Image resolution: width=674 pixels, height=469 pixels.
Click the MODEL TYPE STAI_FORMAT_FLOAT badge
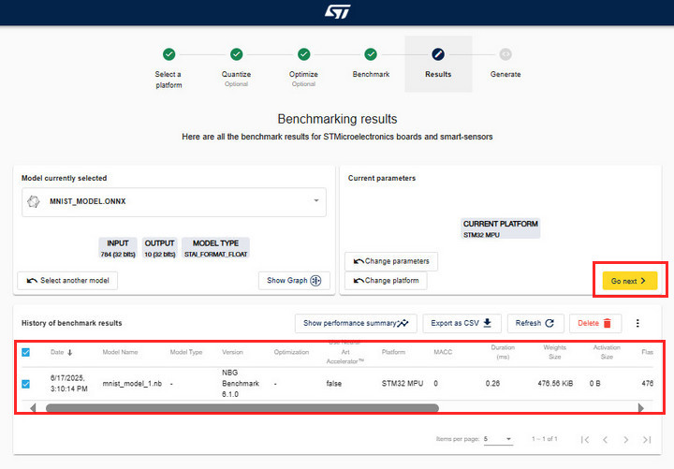coord(216,248)
